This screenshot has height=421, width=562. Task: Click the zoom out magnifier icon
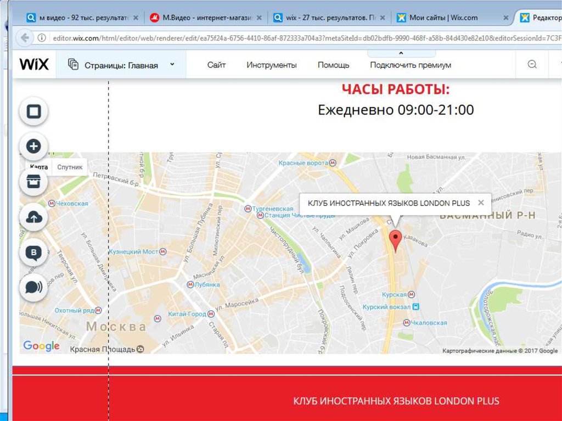tap(532, 65)
